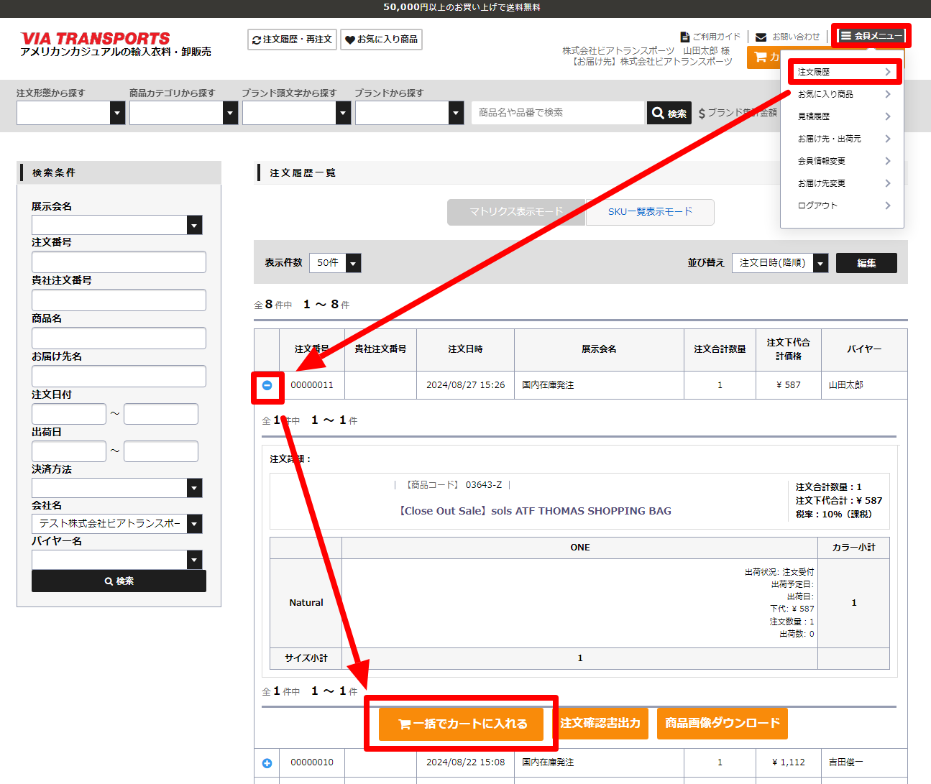Select ログアウト in member menu
The width and height of the screenshot is (931, 784).
click(843, 206)
